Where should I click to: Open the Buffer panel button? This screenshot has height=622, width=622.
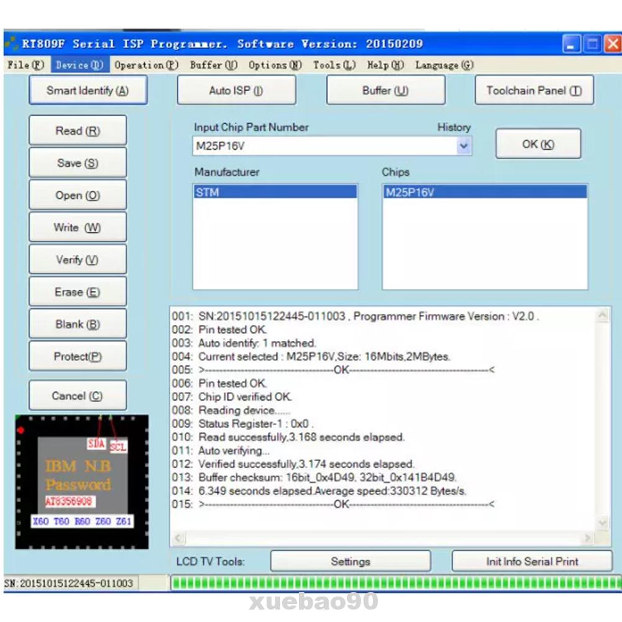coord(385,91)
